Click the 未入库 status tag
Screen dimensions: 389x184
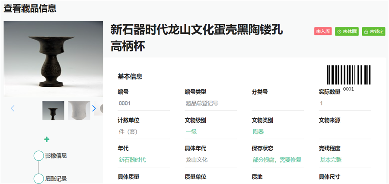(x=323, y=32)
